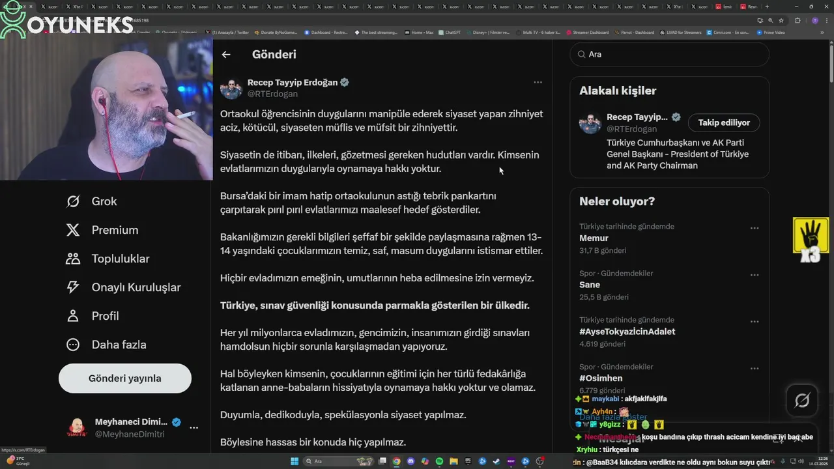The height and width of the screenshot is (469, 834).
Task: Open Steam from the taskbar
Action: pos(496,461)
